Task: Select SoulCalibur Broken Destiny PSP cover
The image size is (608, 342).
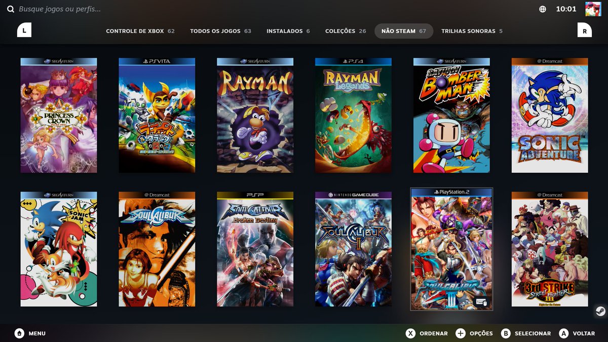Action: [x=255, y=249]
